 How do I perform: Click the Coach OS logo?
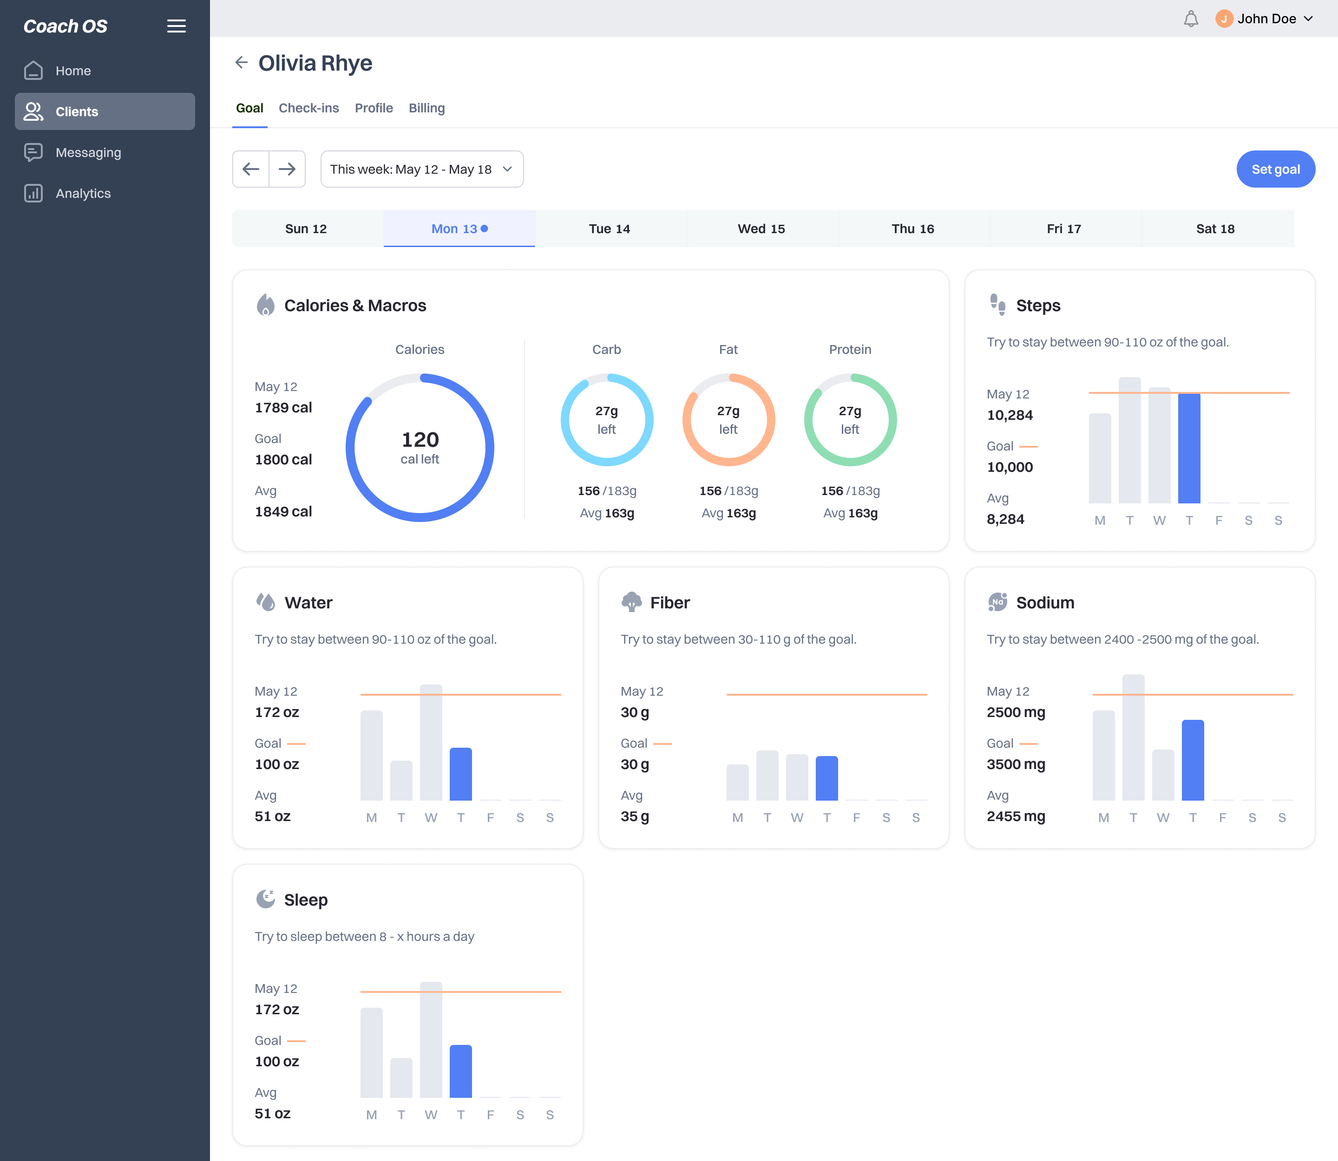[66, 26]
